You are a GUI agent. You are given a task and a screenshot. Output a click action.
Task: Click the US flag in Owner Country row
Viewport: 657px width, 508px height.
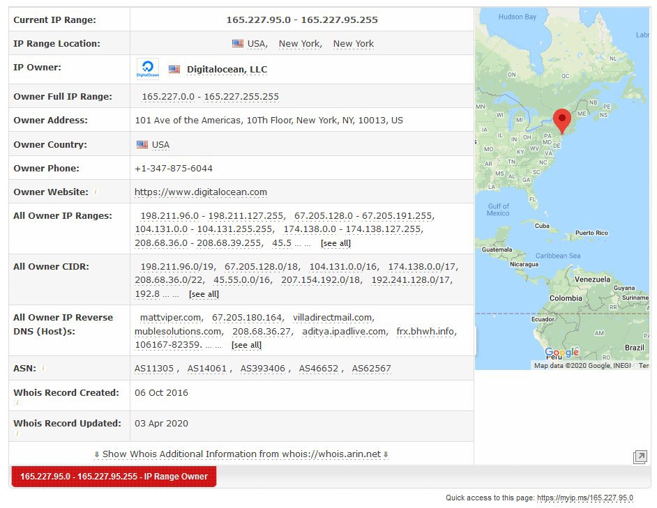tap(142, 144)
